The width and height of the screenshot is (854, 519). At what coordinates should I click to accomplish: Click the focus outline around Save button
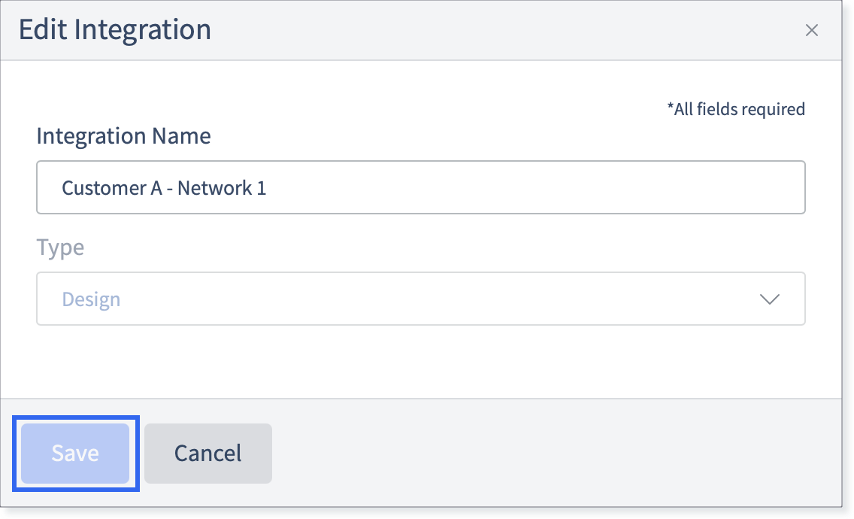coord(76,417)
